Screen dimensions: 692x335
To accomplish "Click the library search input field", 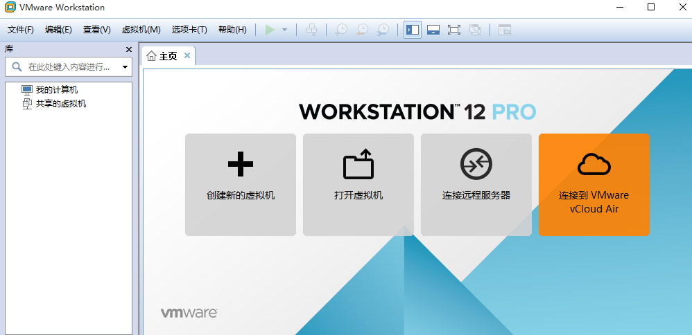I will 68,67.
